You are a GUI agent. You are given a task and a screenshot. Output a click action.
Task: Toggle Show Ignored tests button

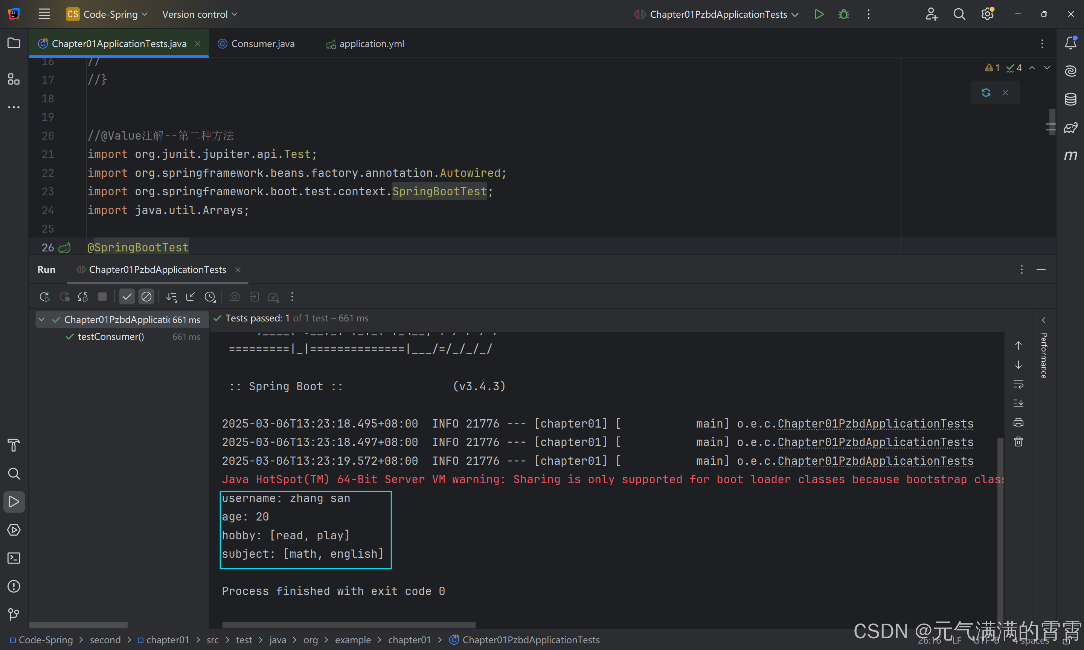point(146,297)
